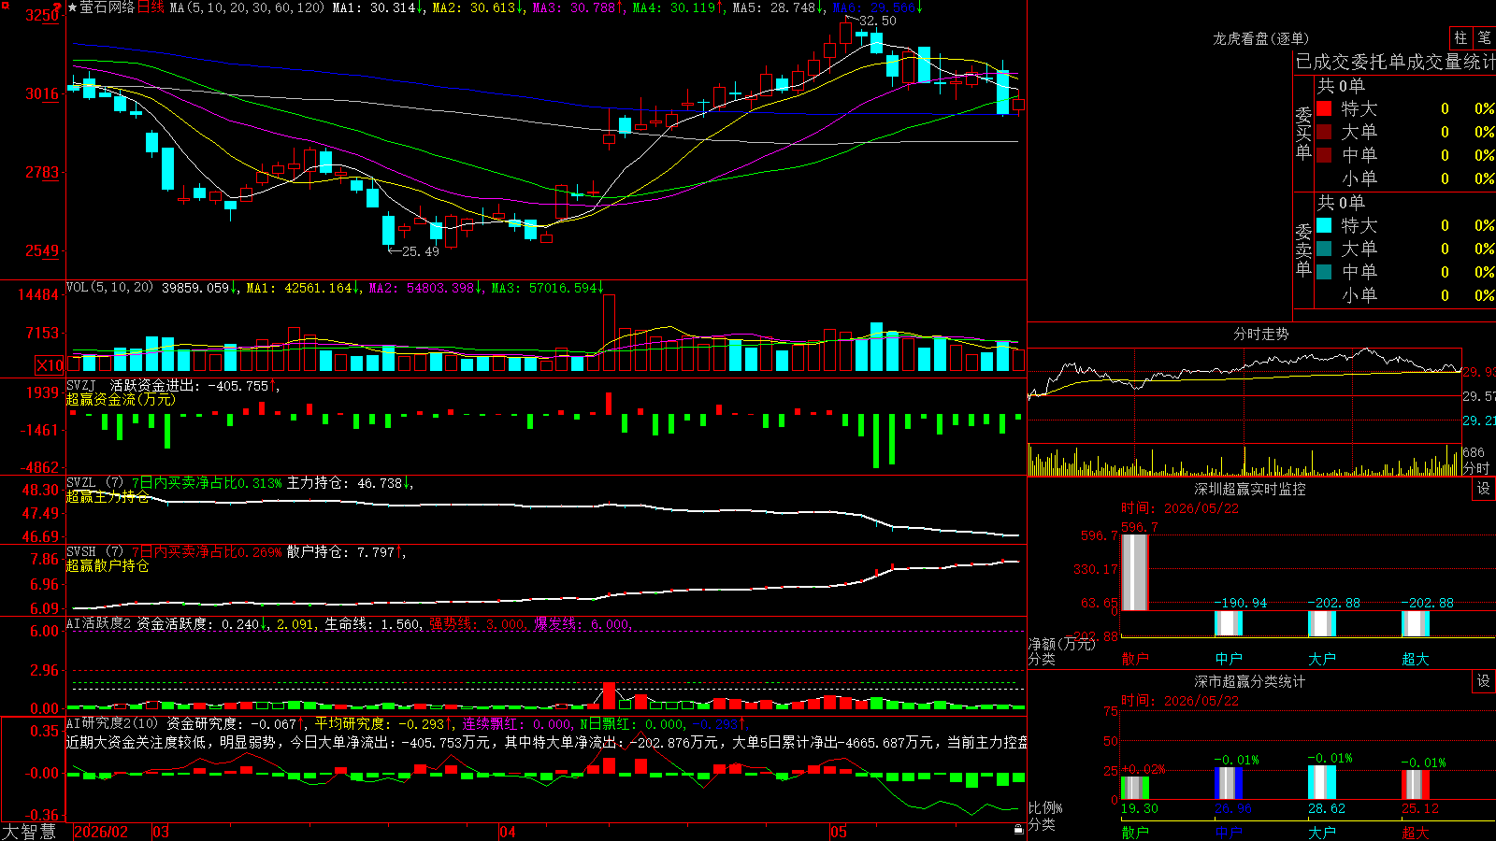
Task: Select the cyan 特大 sell order swatch
Action: point(1324,225)
